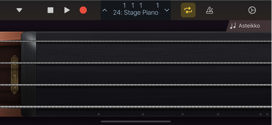Tap the fret marker dot nearest the nut
This screenshot has height=125, width=272.
point(99,114)
